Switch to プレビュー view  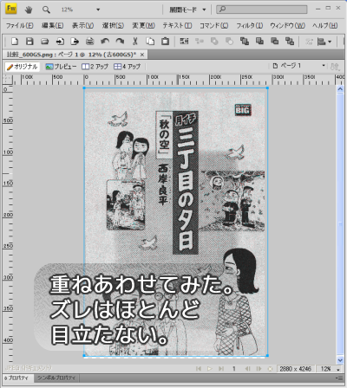(x=61, y=67)
